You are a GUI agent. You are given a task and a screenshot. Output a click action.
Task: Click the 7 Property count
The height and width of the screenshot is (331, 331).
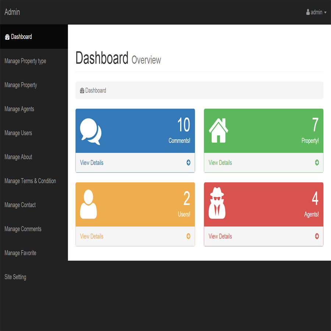pyautogui.click(x=316, y=125)
